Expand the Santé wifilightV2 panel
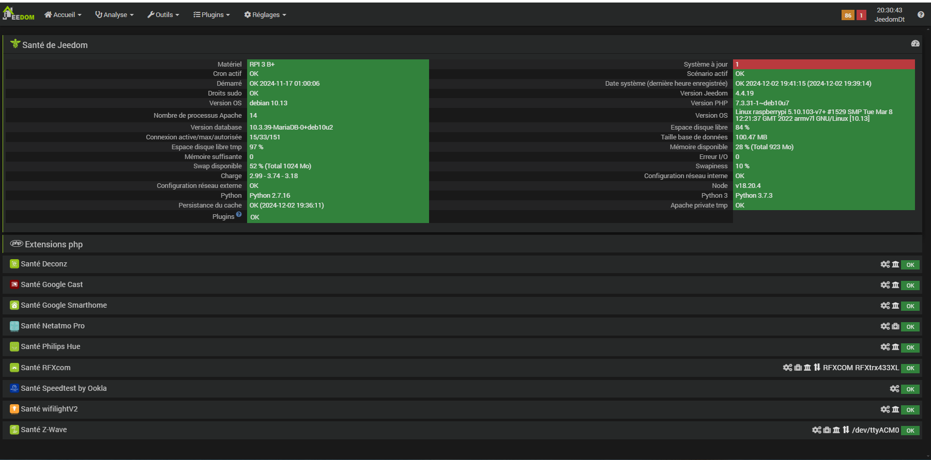 (49, 409)
